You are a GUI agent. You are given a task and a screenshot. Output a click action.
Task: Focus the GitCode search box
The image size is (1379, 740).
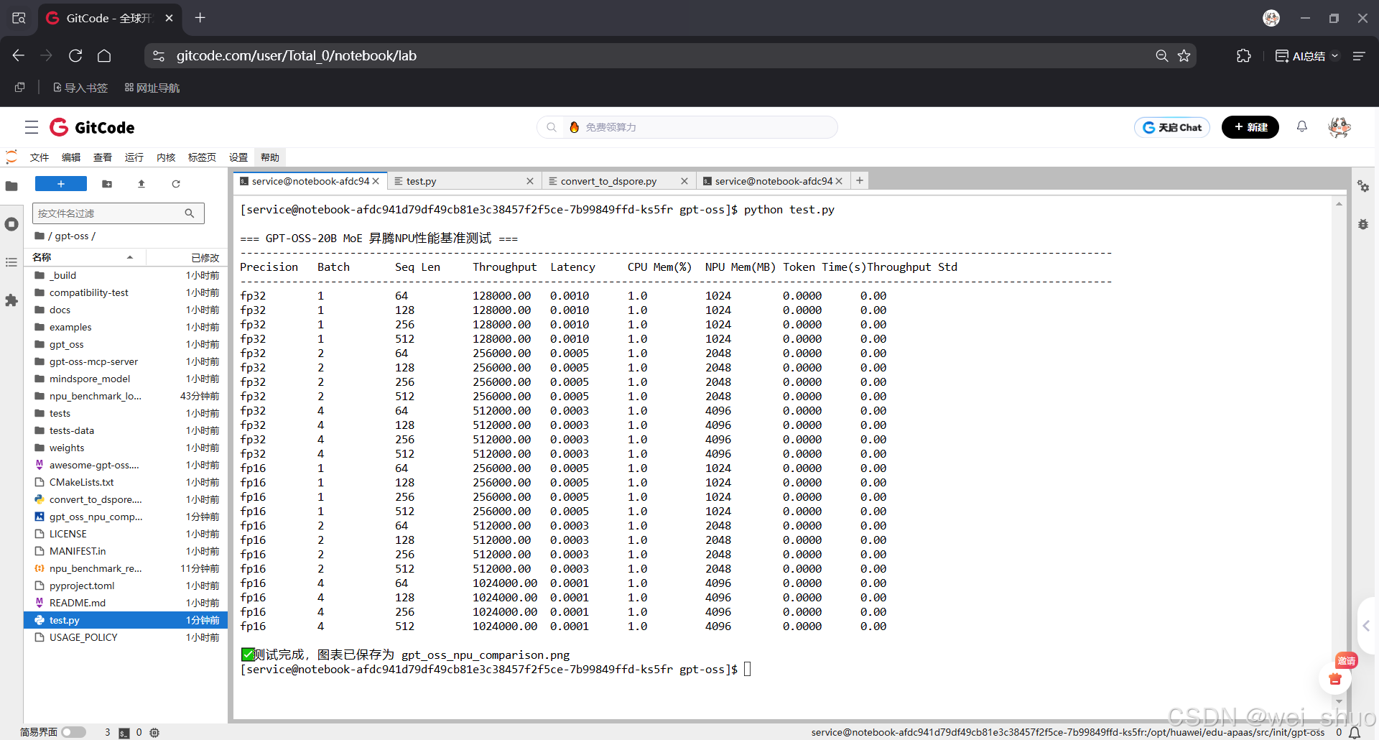(x=687, y=127)
